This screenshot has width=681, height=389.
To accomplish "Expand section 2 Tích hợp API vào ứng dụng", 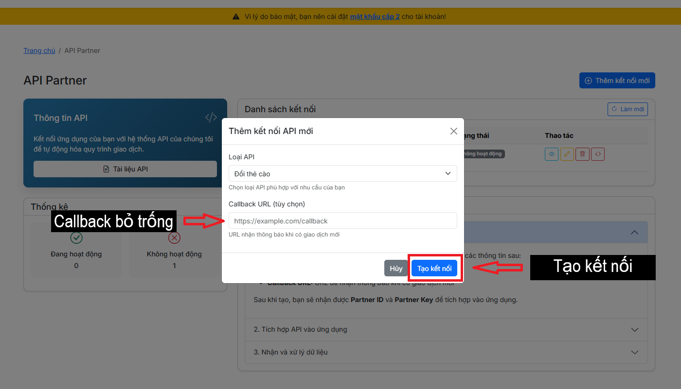I will (x=446, y=329).
